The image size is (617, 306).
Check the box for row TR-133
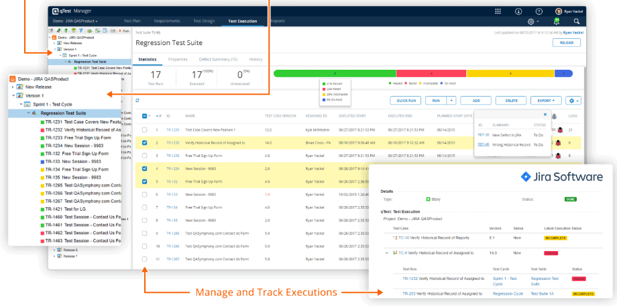144,195
